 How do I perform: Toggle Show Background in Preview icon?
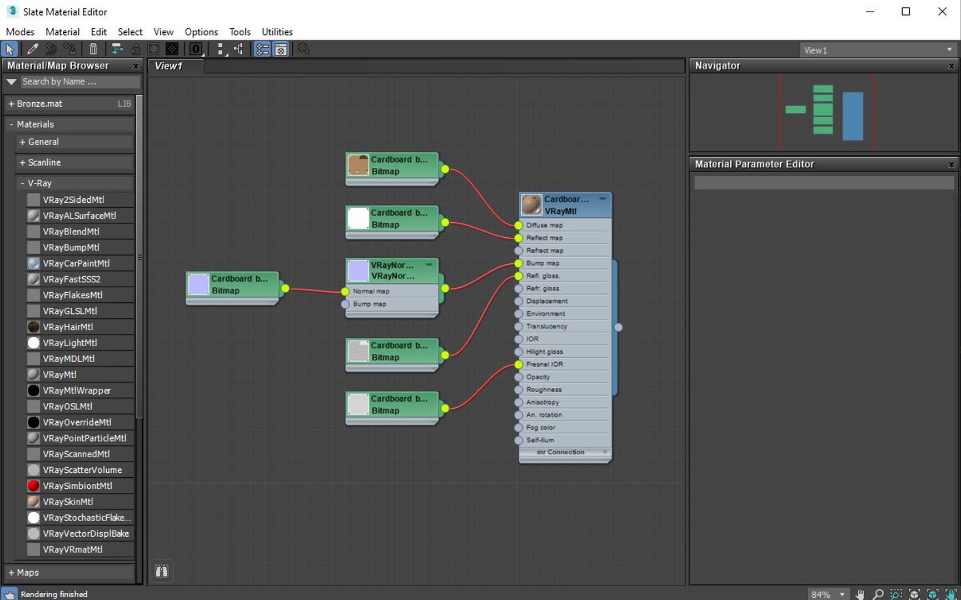pos(172,49)
